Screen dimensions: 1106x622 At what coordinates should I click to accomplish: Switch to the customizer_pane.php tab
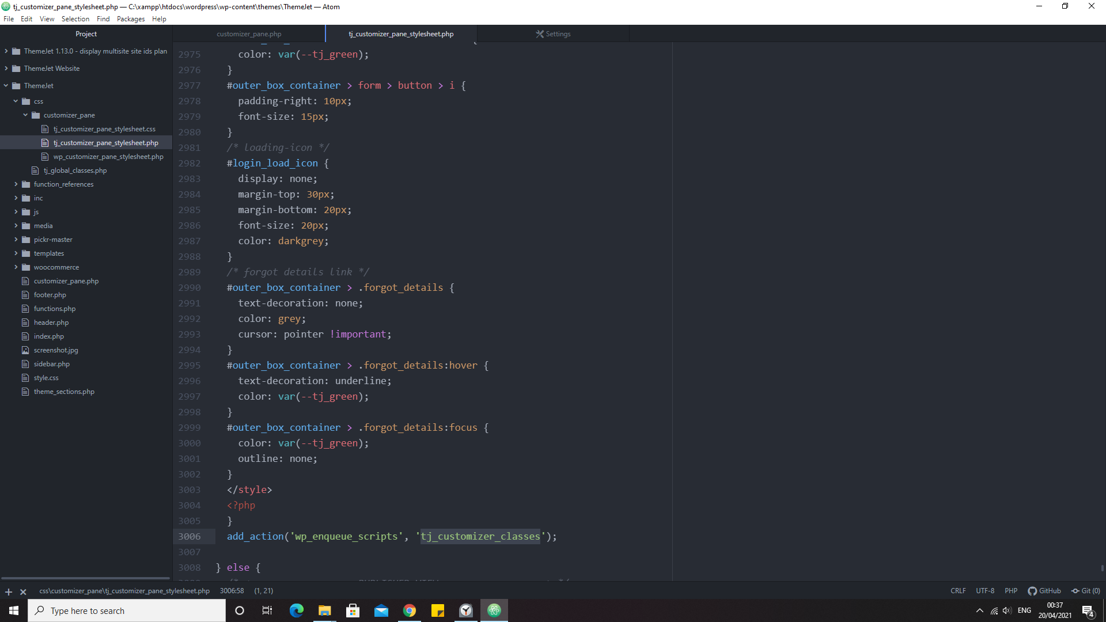point(249,33)
